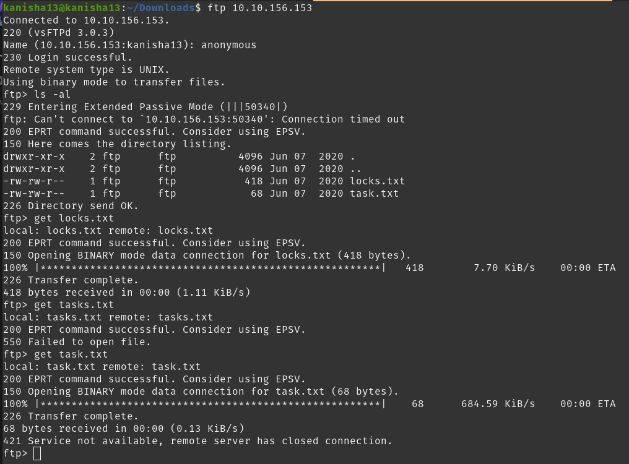
Task: Click the 684.59 KiB/s transfer speed
Action: (x=498, y=404)
